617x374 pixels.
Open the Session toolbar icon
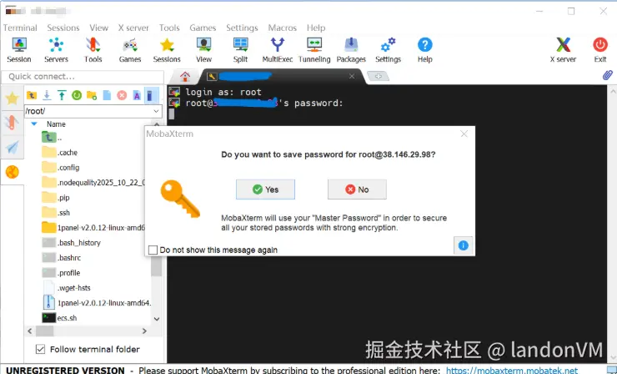(19, 50)
